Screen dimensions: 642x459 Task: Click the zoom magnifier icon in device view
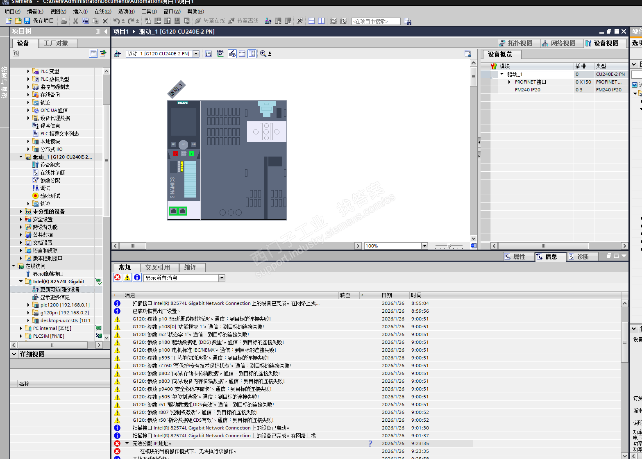coord(263,54)
